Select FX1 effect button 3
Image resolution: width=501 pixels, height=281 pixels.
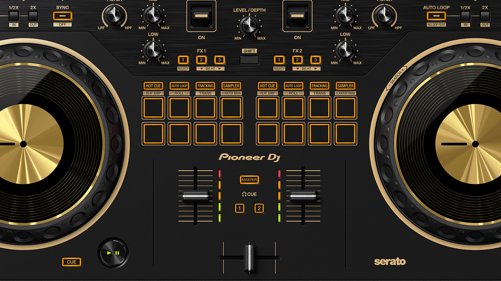point(220,60)
